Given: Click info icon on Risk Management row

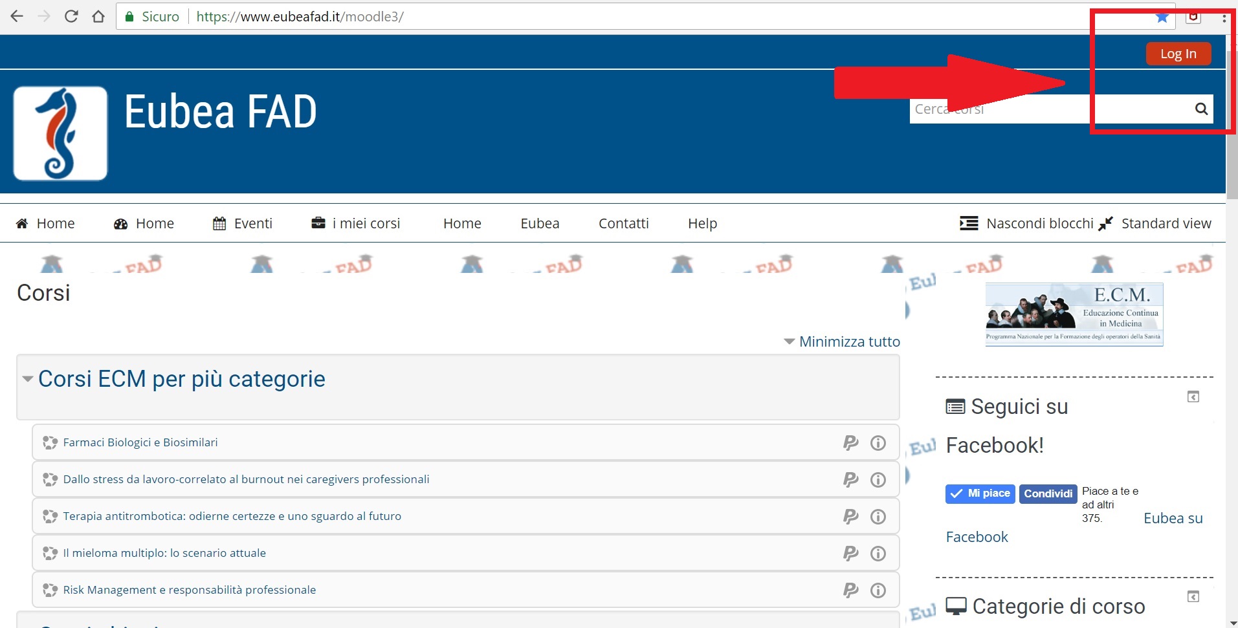Looking at the screenshot, I should pos(878,590).
